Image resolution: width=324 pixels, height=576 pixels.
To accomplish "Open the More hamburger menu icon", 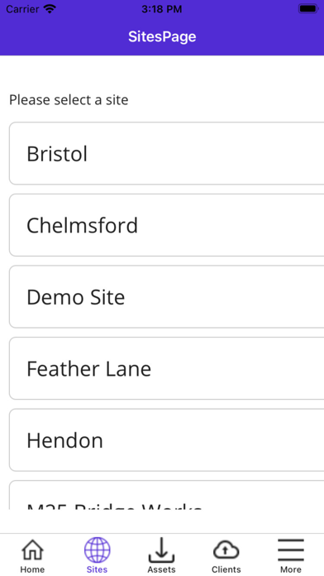I will click(x=291, y=550).
